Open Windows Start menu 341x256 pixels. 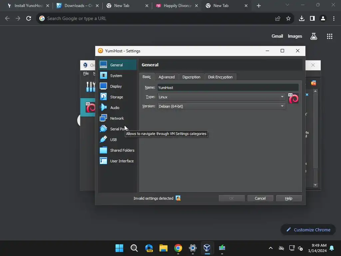(119, 248)
